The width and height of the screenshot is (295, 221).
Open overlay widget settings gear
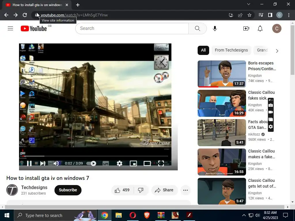tap(271, 127)
